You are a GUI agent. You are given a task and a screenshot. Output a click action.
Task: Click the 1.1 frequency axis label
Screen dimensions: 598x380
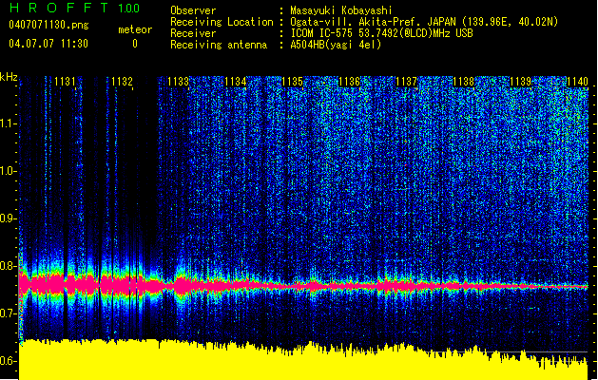click(x=8, y=123)
